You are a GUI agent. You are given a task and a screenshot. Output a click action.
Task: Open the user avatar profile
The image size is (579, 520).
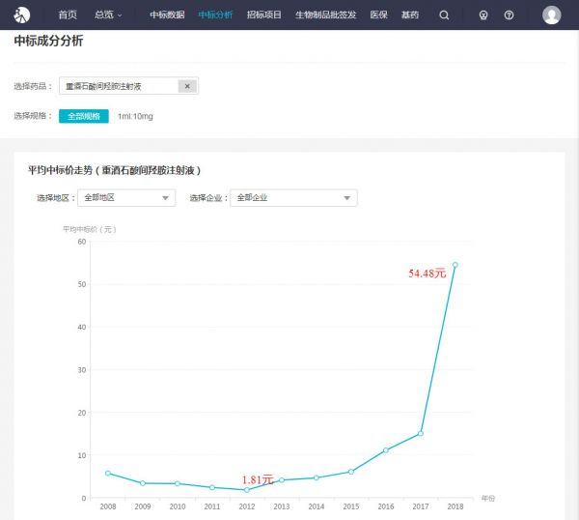coord(551,15)
